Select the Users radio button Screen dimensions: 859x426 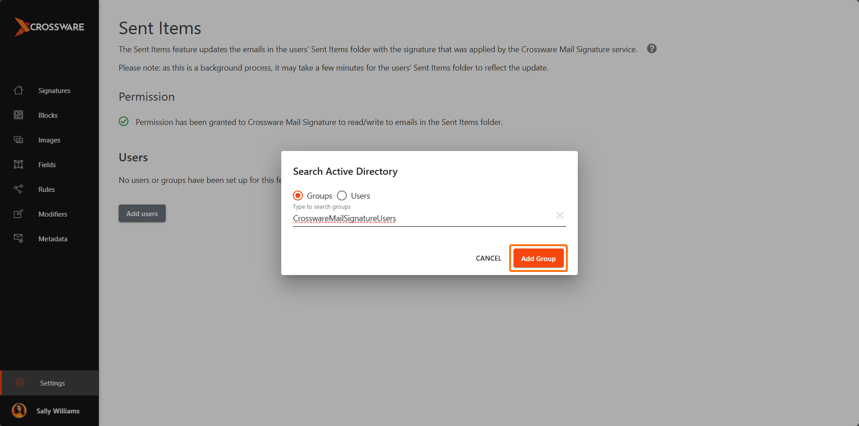pos(342,195)
